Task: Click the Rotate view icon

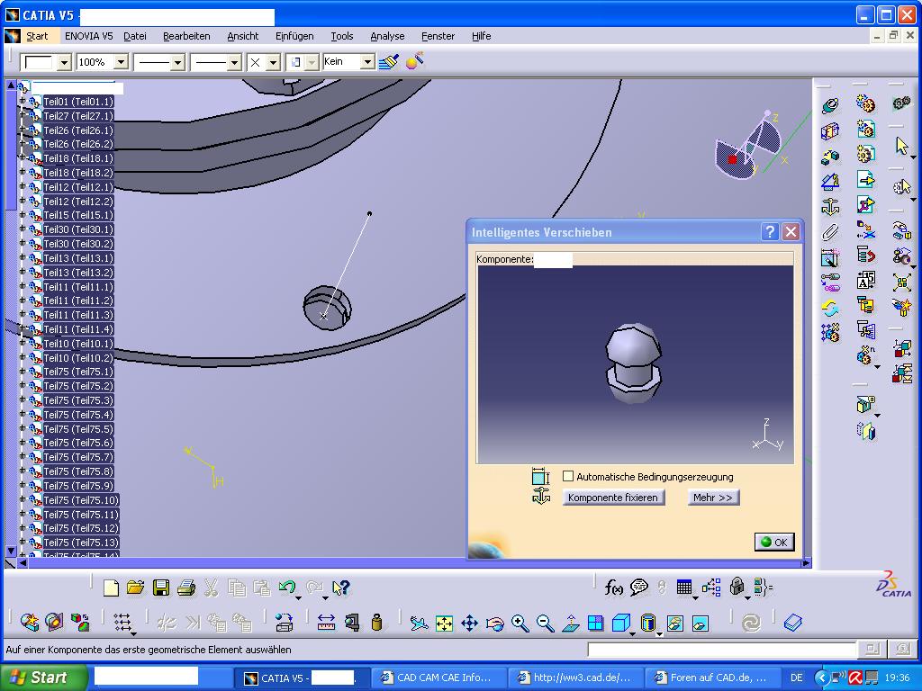Action: [x=494, y=623]
